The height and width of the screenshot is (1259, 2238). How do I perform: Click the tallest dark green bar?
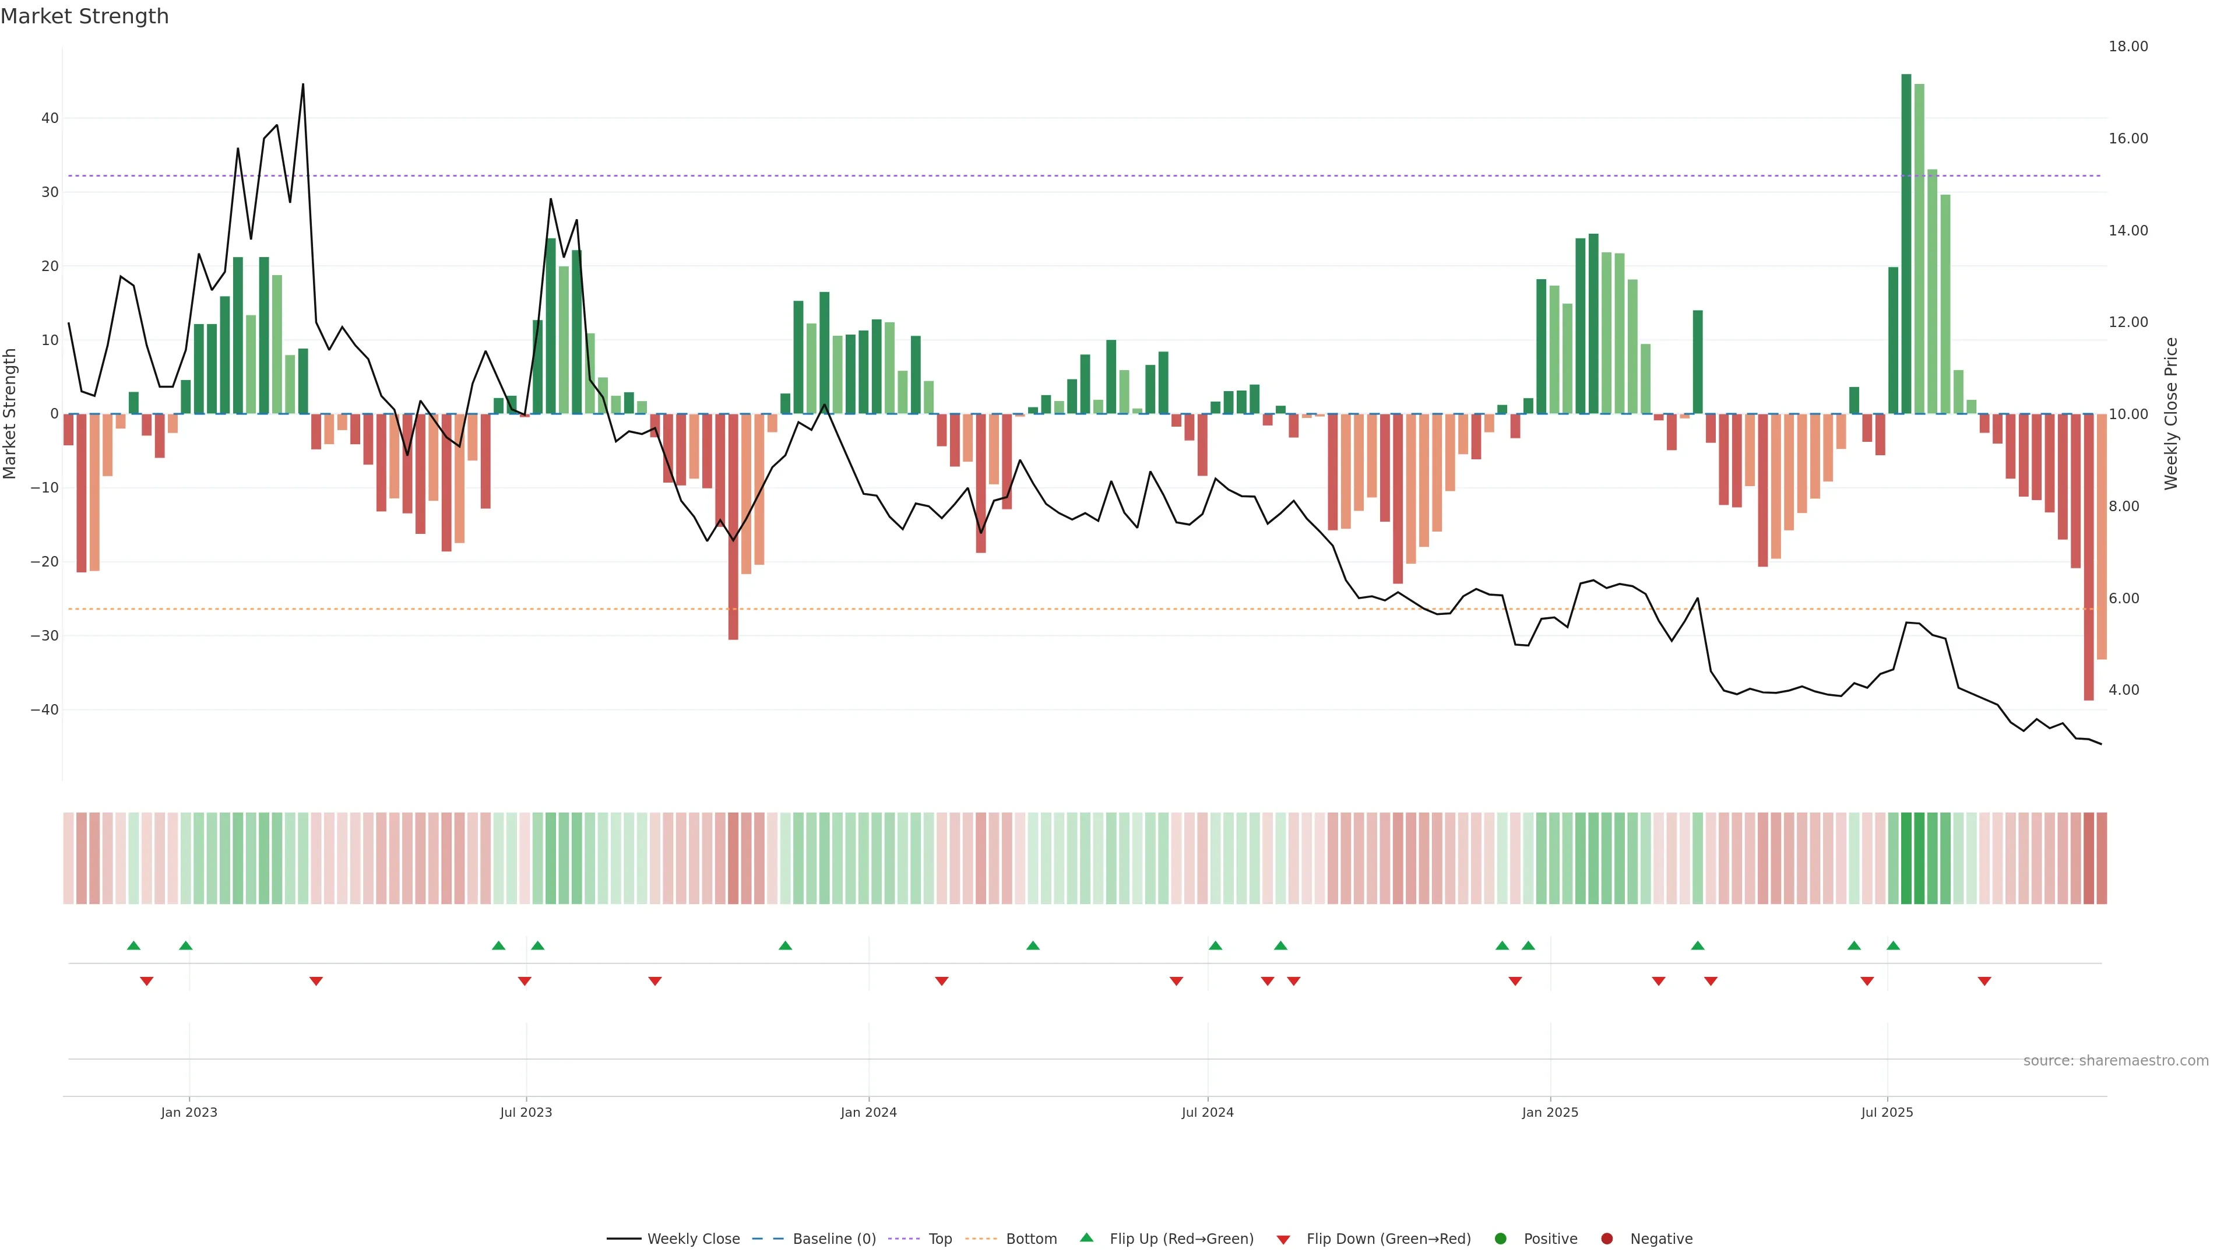[1906, 243]
